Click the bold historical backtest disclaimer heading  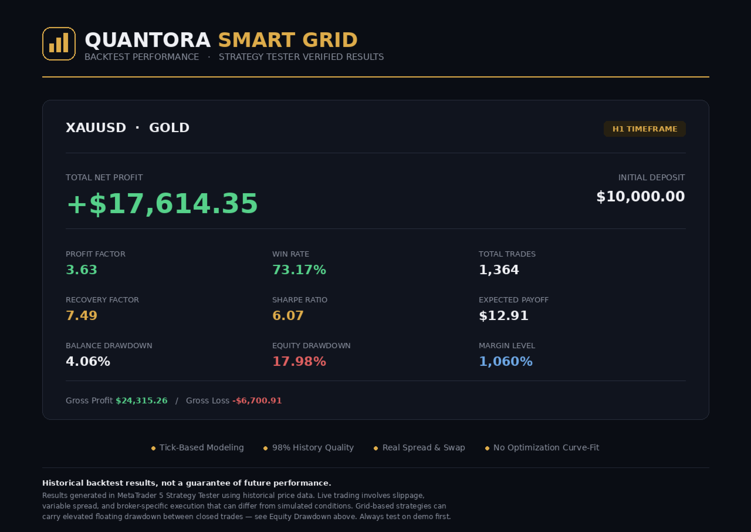point(187,483)
